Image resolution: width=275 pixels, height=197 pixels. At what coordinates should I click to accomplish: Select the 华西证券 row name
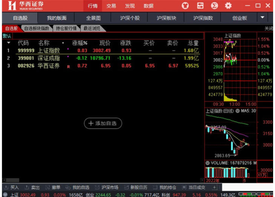point(49,66)
